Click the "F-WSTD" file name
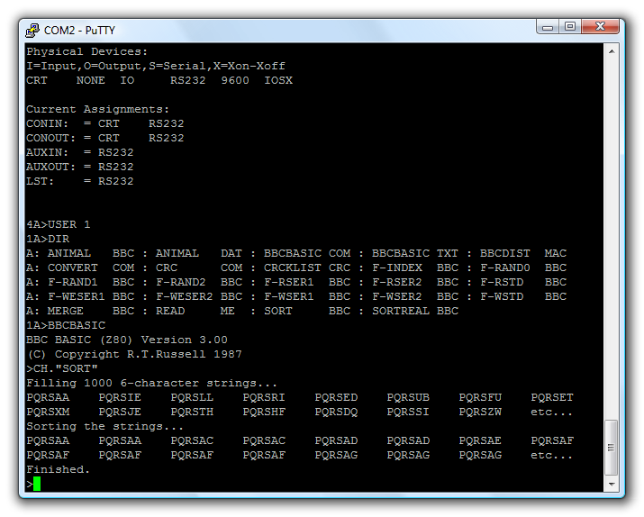This screenshot has height=517, width=644. pyautogui.click(x=502, y=296)
